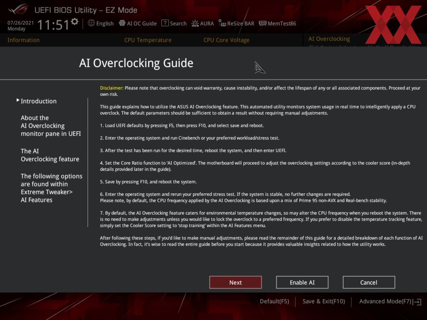Open the AI OC Guide label
Image resolution: width=427 pixels, height=320 pixels.
[142, 24]
